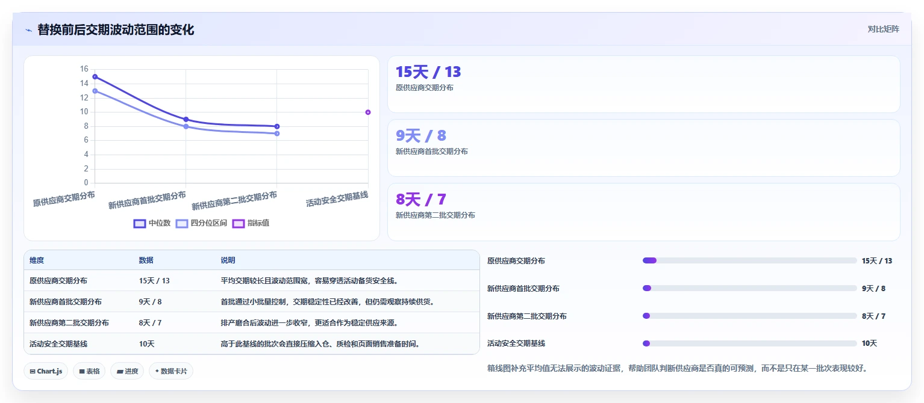Click the 进度 tag chip
The height and width of the screenshot is (403, 924).
click(x=127, y=371)
